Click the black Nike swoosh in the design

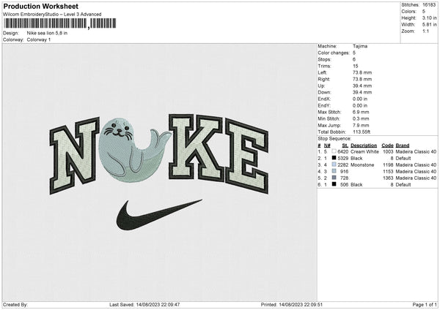click(158, 215)
